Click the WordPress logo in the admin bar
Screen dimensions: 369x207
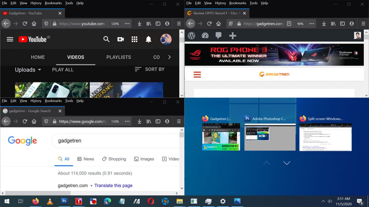coord(191,36)
